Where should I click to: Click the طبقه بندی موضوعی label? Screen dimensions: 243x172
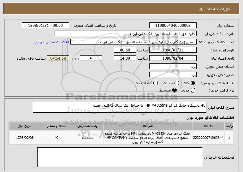pyautogui.click(x=217, y=83)
